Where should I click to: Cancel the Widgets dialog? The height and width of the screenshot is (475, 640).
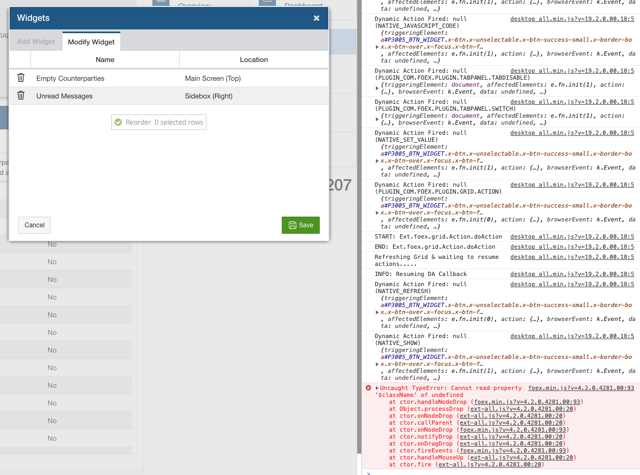[x=34, y=225]
